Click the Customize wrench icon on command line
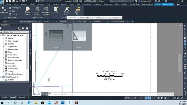Screen dimensions: 187x105 [x=46, y=94]
